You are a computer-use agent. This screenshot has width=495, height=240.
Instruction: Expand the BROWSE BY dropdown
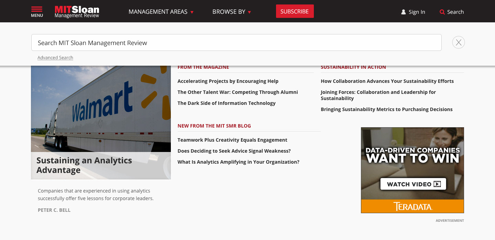232,12
